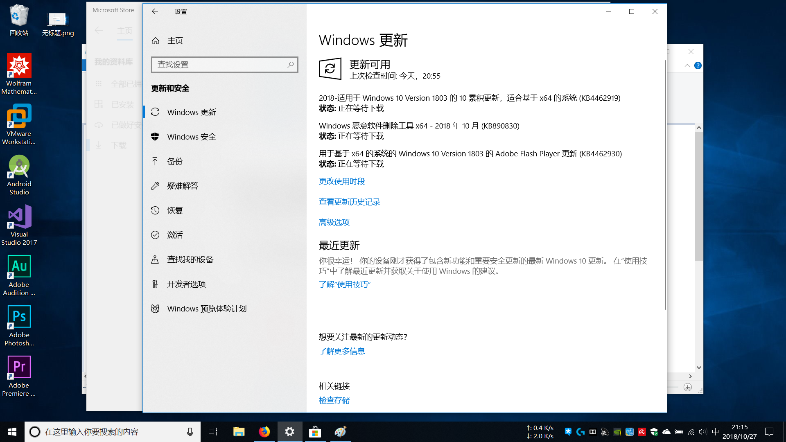Click the Settings page vertical scrollbar

(x=665, y=184)
